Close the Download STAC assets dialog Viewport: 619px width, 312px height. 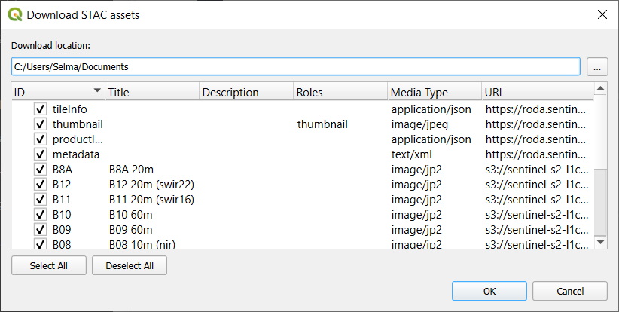pos(601,14)
